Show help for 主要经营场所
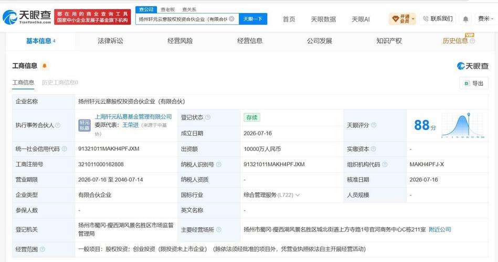 pyautogui.click(x=218, y=230)
